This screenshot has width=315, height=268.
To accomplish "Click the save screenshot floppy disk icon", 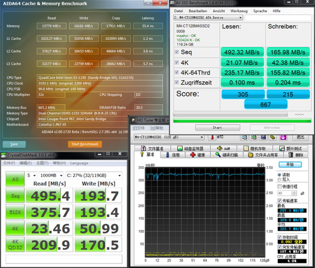I will (x=263, y=137).
